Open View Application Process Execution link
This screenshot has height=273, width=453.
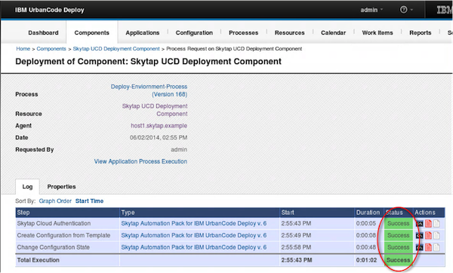[140, 161]
